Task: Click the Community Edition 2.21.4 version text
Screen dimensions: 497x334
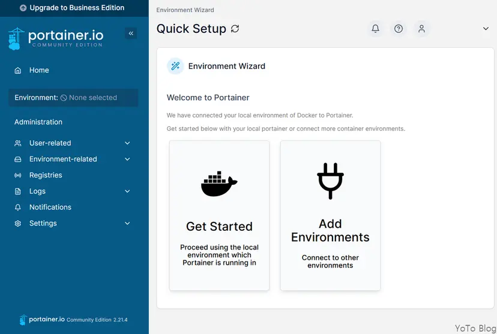Action: (x=97, y=320)
